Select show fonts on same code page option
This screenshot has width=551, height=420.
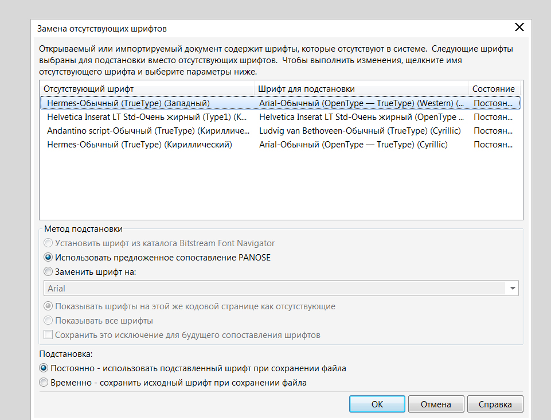click(x=48, y=306)
